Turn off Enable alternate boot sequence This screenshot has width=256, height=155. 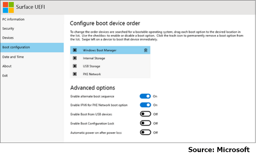coord(145,96)
